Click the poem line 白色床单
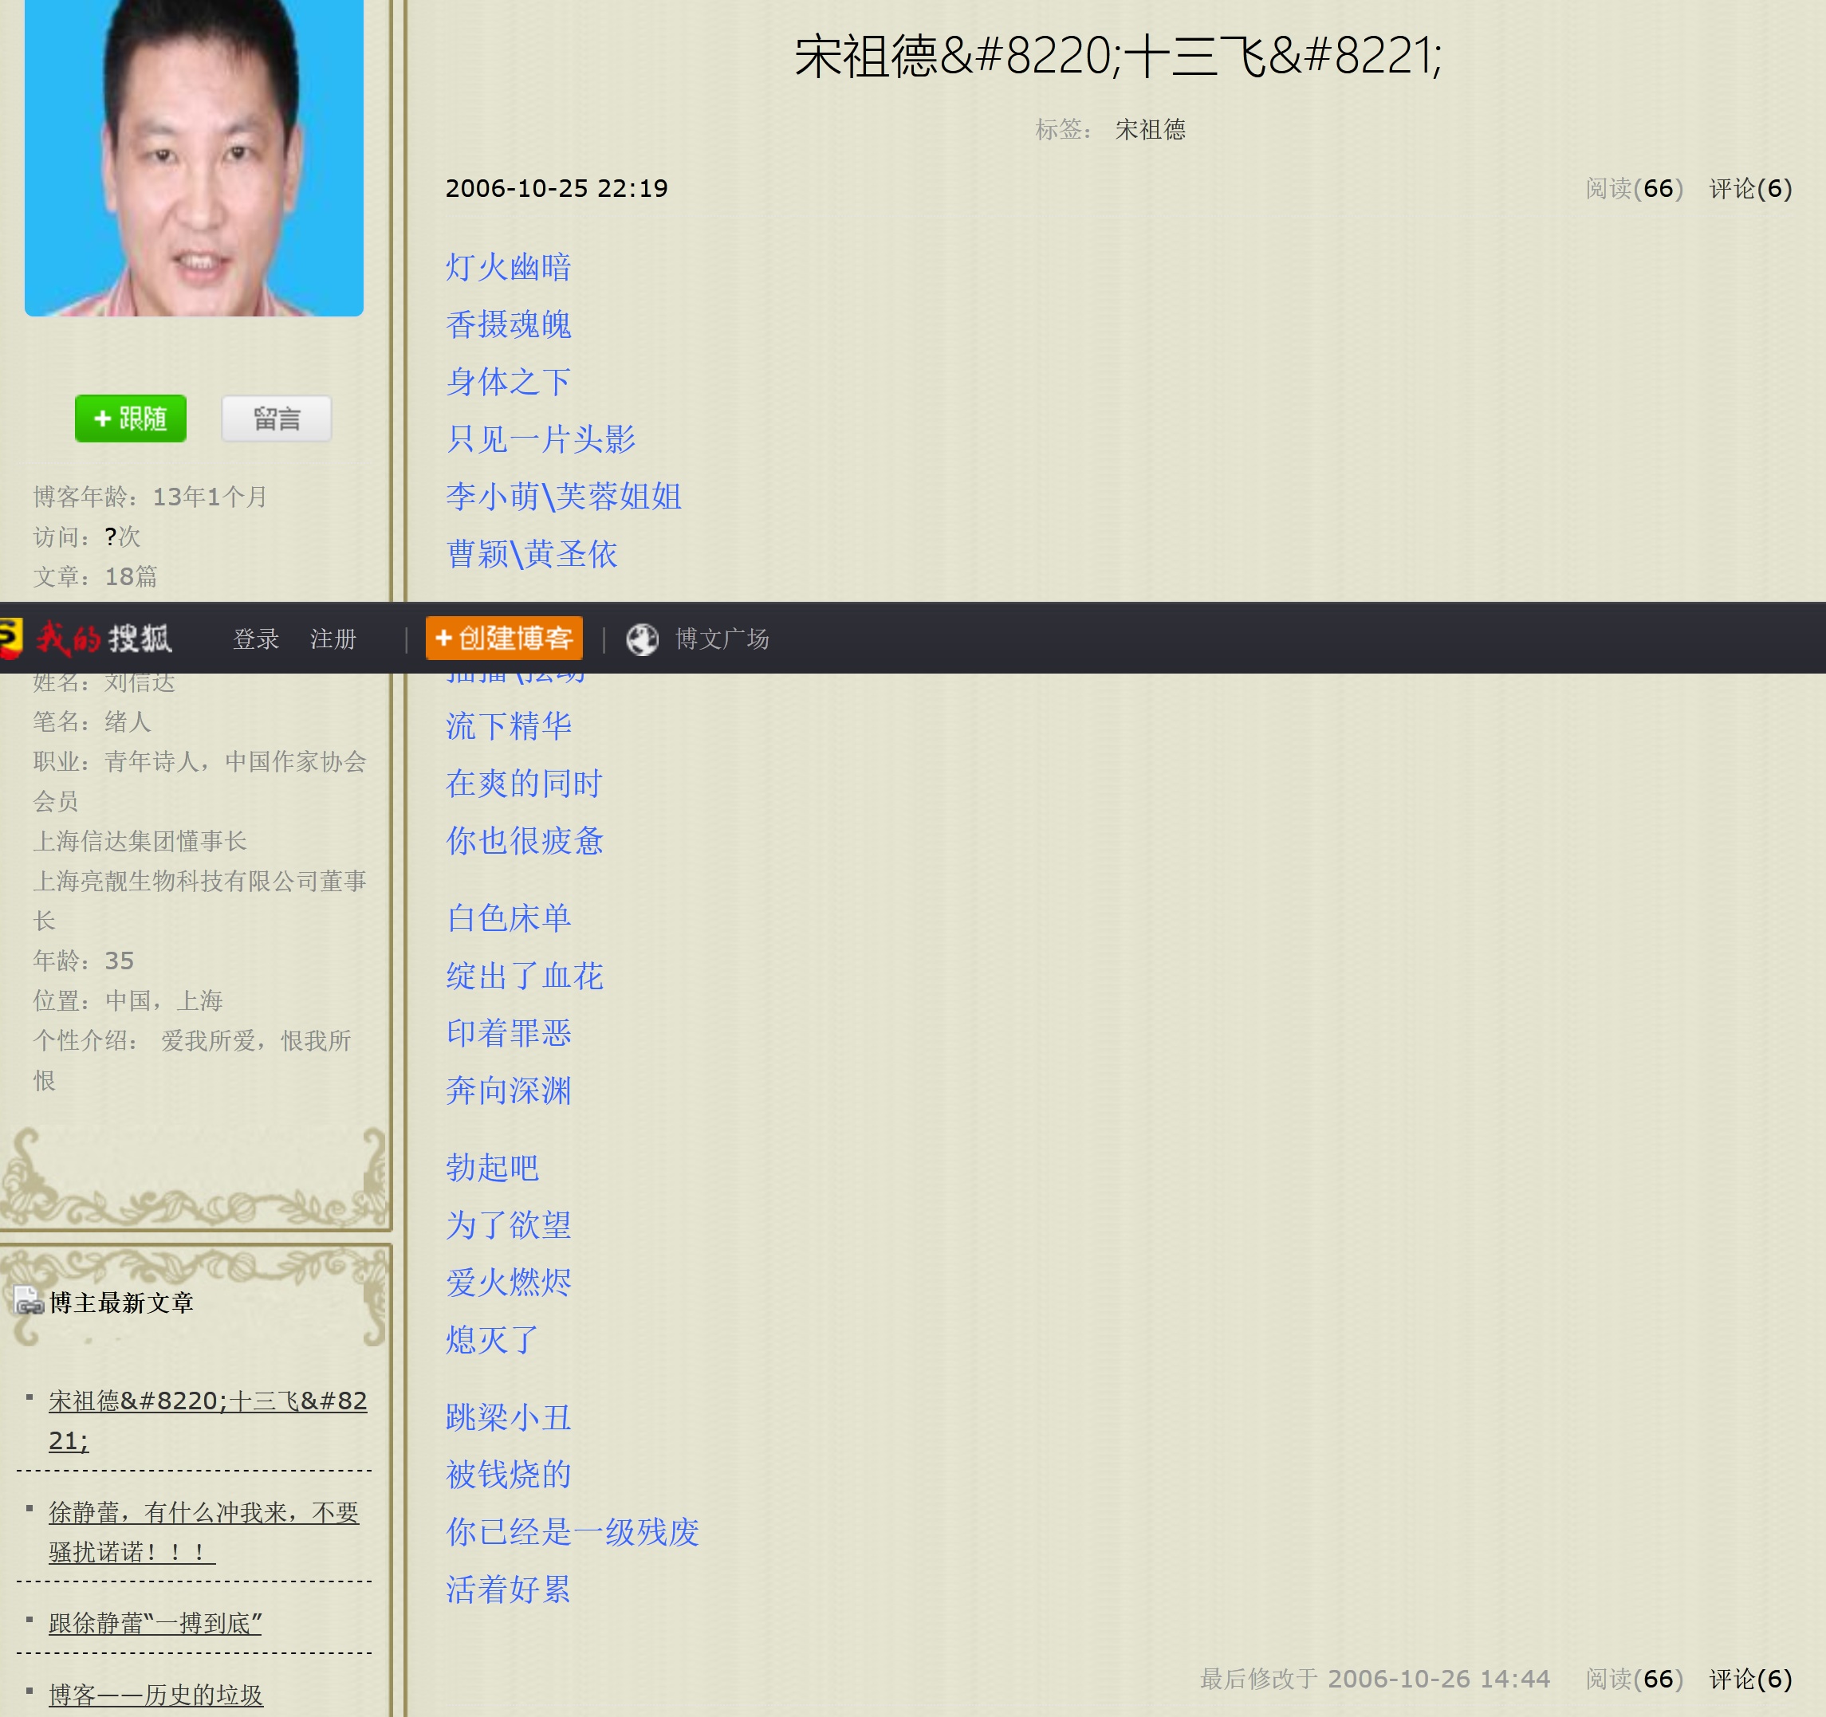This screenshot has height=1717, width=1826. [509, 918]
